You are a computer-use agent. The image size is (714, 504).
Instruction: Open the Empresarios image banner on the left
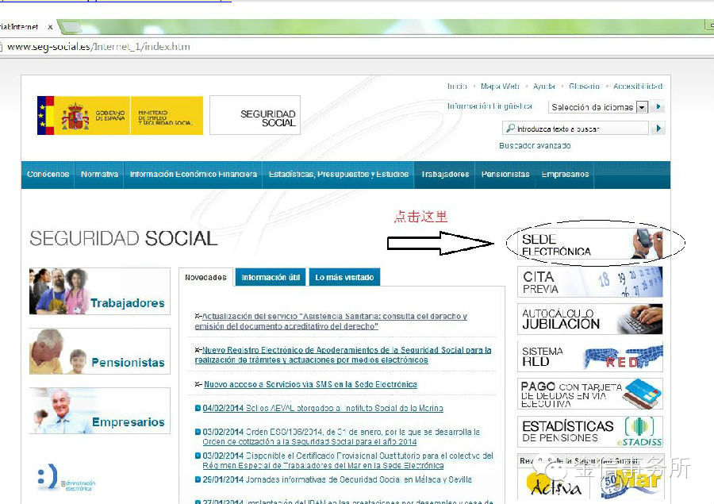click(100, 411)
